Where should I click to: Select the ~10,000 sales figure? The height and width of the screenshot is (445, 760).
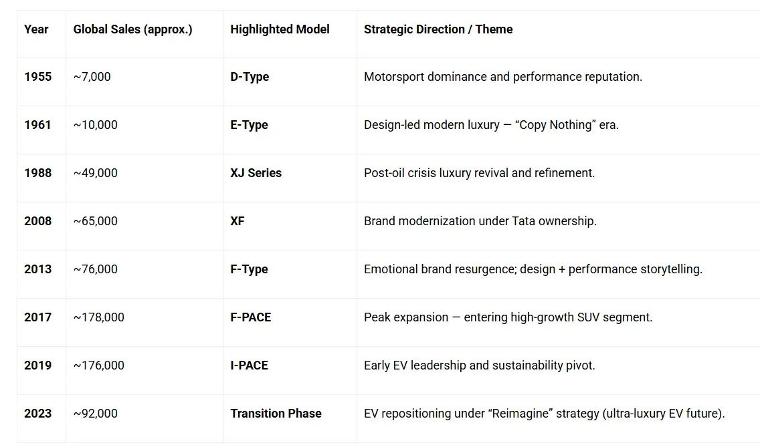pyautogui.click(x=96, y=125)
